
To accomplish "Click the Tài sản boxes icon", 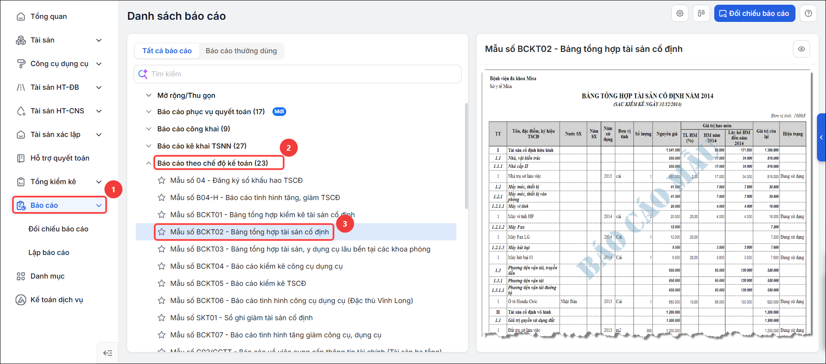I will point(21,40).
